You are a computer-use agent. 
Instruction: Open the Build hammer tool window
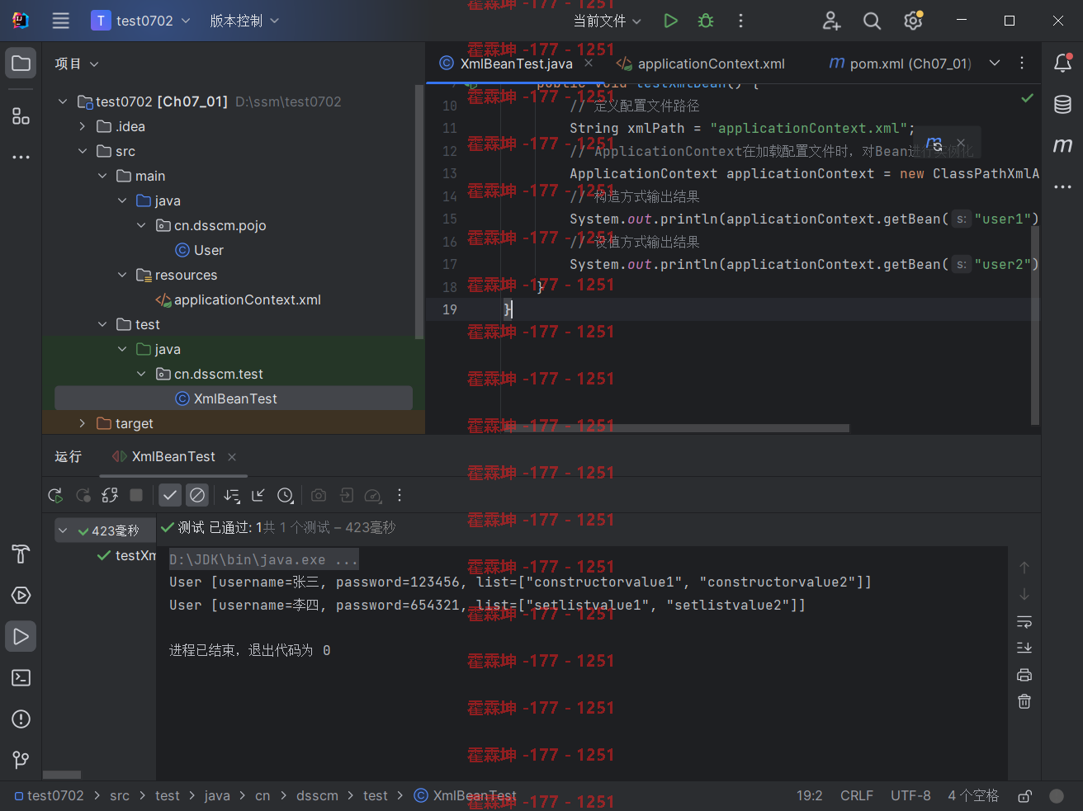point(21,554)
